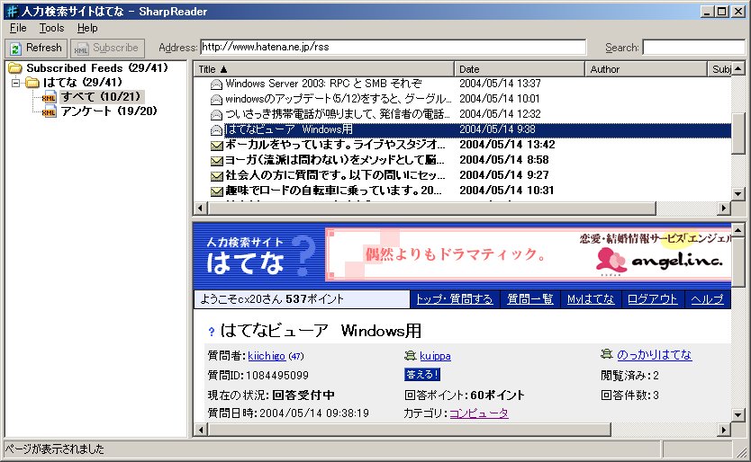Click the 答える! answer button
The image size is (751, 462).
pos(421,375)
